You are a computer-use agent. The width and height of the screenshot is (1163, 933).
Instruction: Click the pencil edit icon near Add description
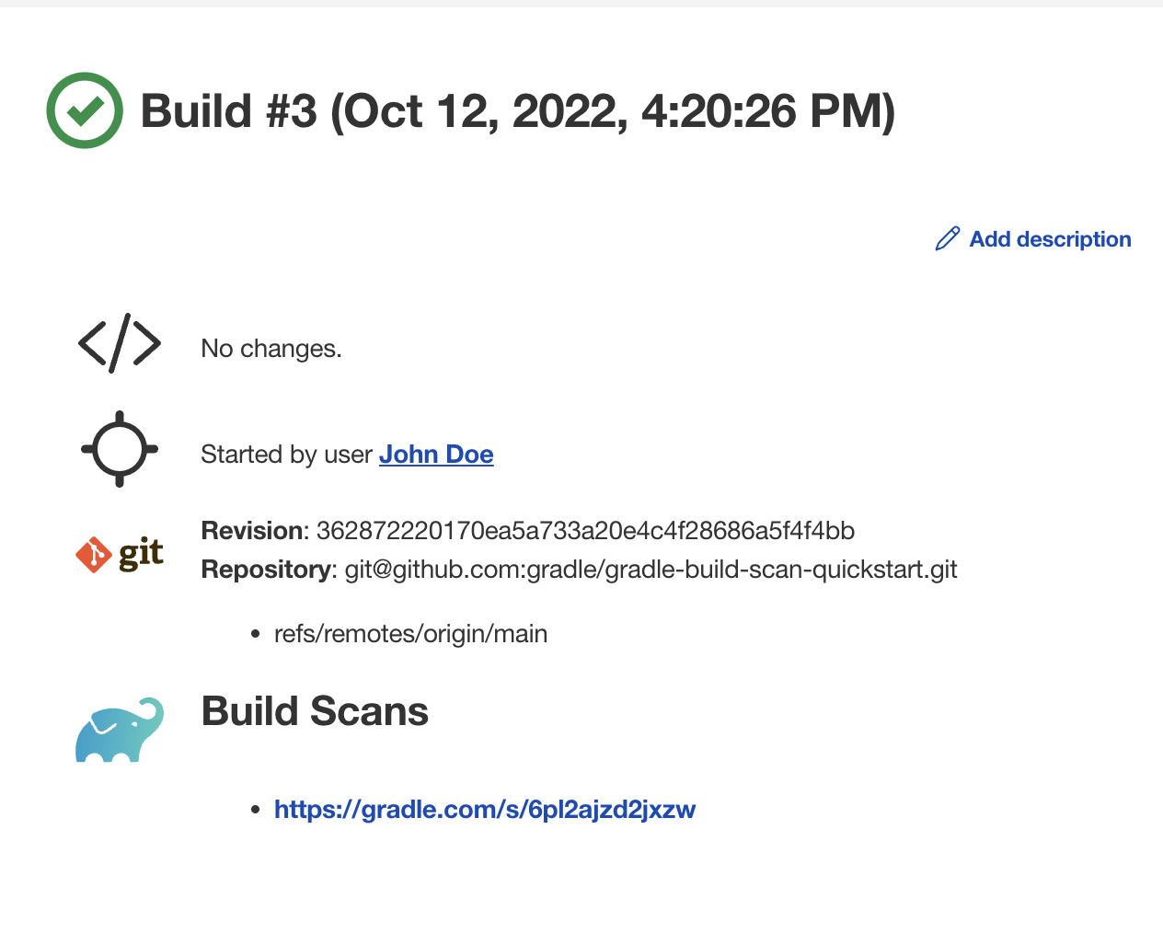pos(947,238)
